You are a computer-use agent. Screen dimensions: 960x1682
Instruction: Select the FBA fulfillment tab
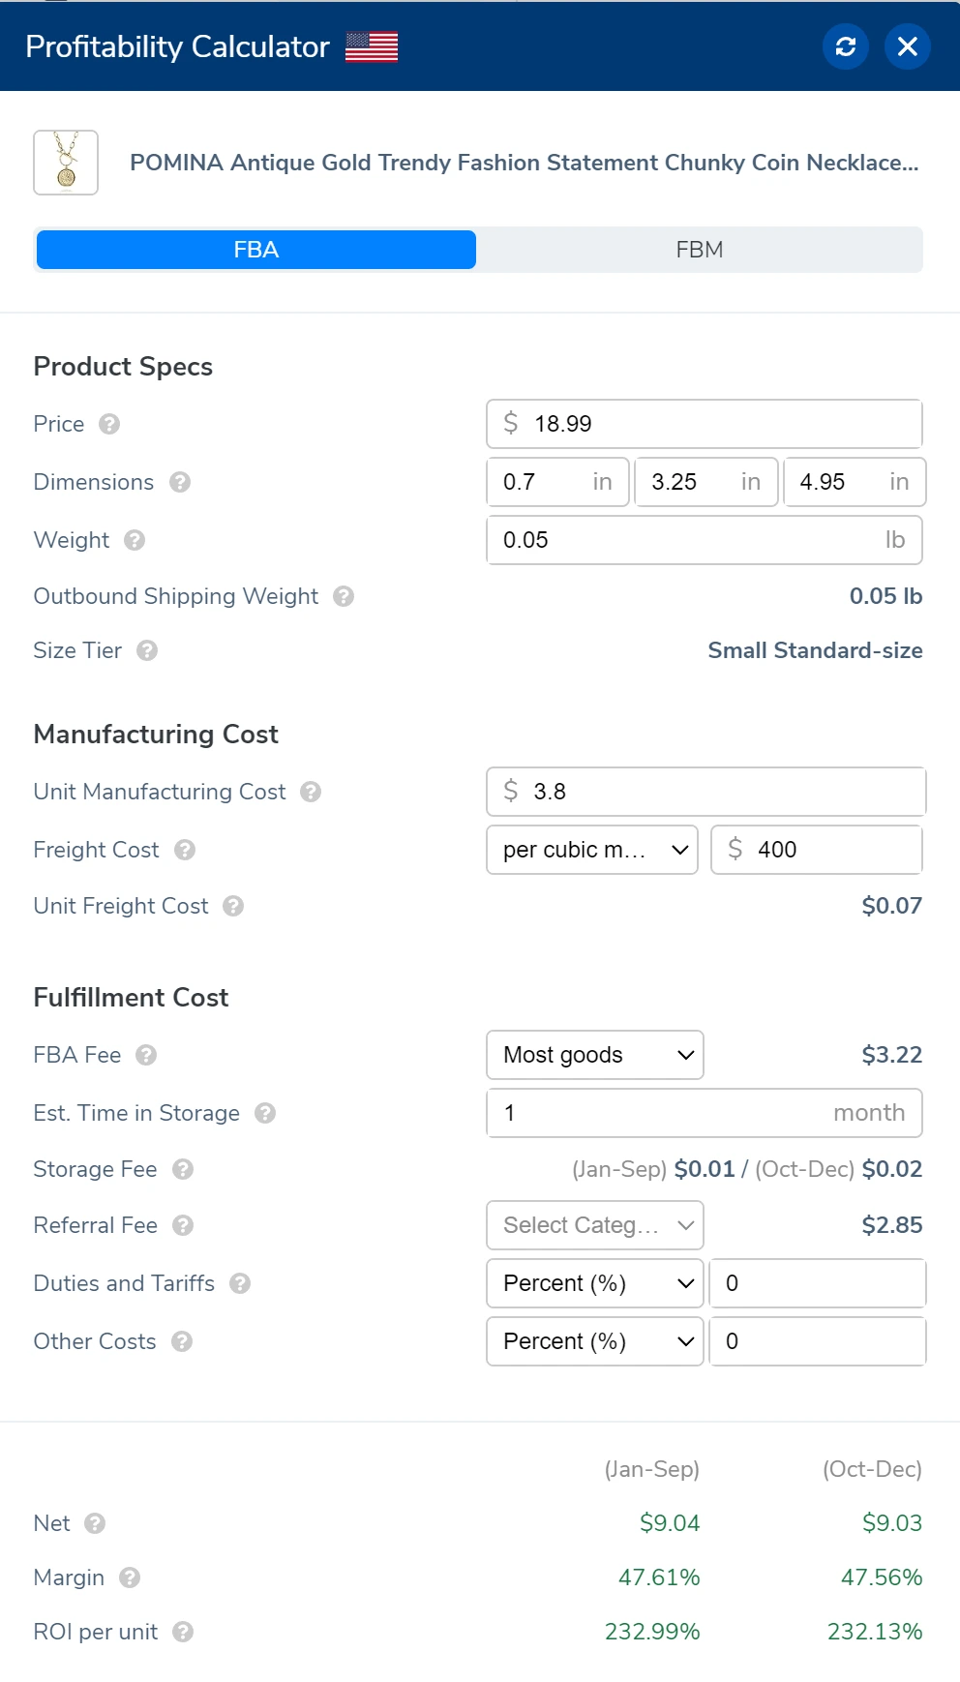point(255,249)
